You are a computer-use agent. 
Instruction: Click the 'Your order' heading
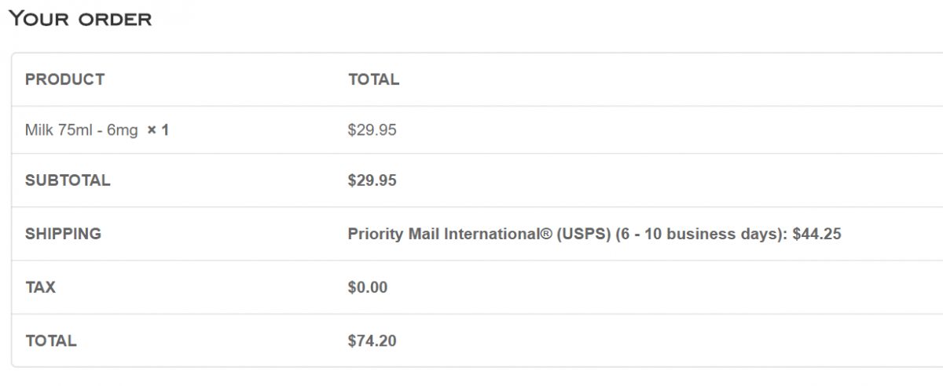pos(79,19)
